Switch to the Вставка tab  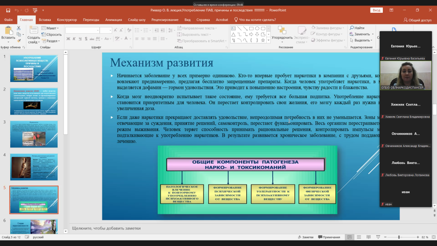point(45,20)
